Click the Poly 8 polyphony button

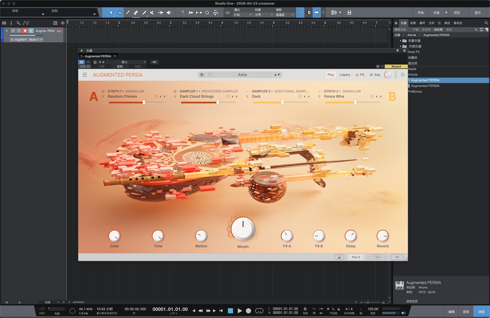356,257
